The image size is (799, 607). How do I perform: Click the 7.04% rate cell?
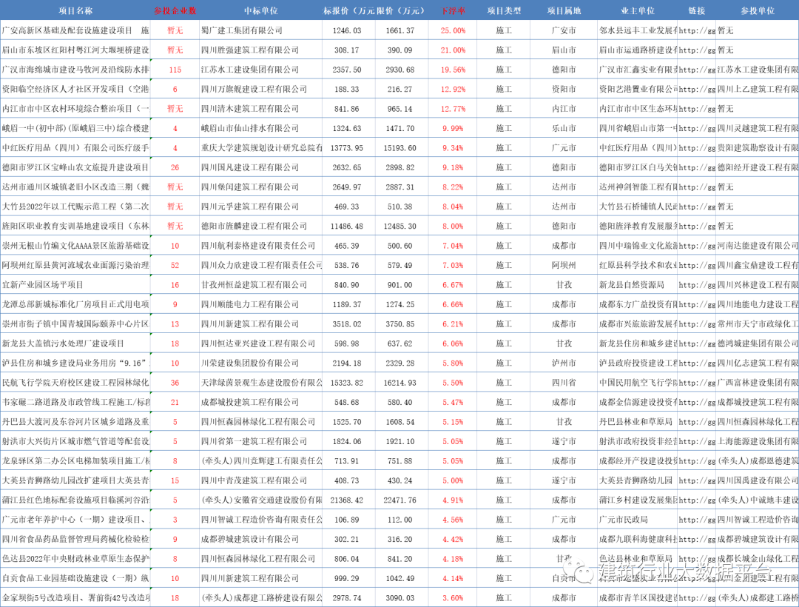[x=453, y=246]
